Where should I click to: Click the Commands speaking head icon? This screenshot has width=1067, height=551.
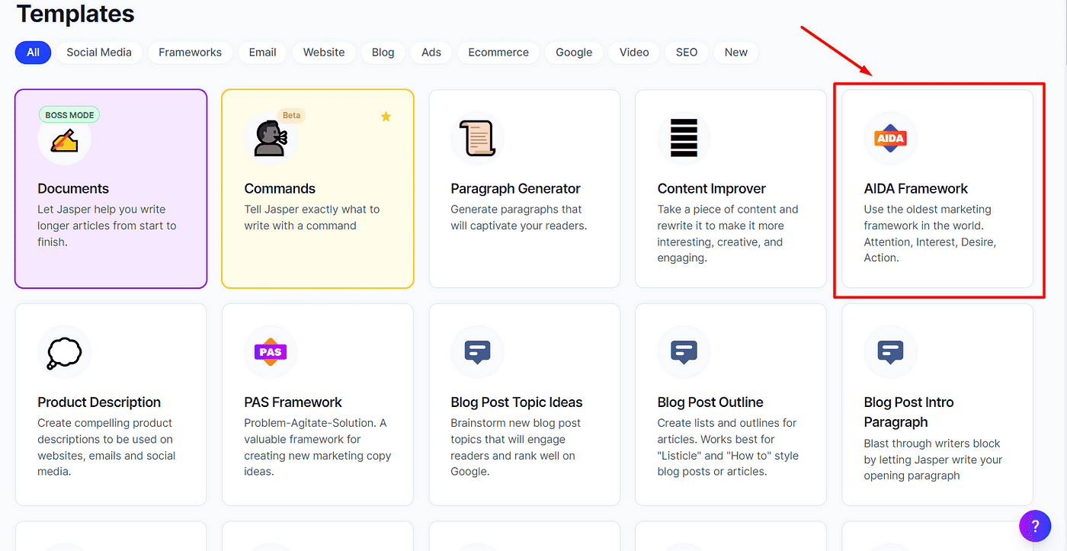(271, 139)
